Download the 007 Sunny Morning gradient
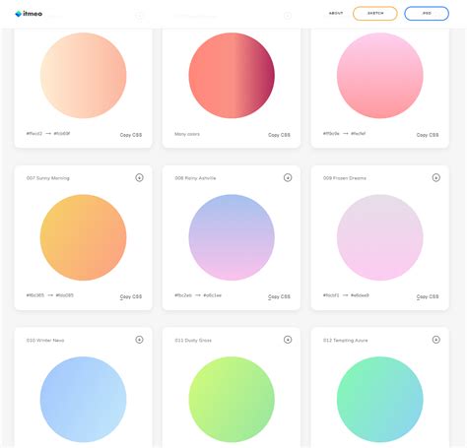Screen dimensions: 467x448 (x=139, y=177)
